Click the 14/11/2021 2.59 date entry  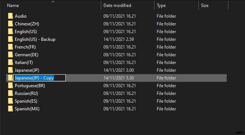tap(119, 39)
